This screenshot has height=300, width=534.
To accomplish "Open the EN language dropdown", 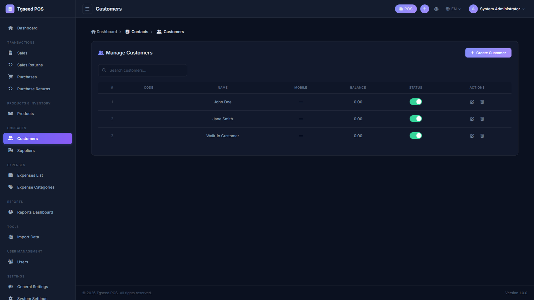I will click(453, 9).
